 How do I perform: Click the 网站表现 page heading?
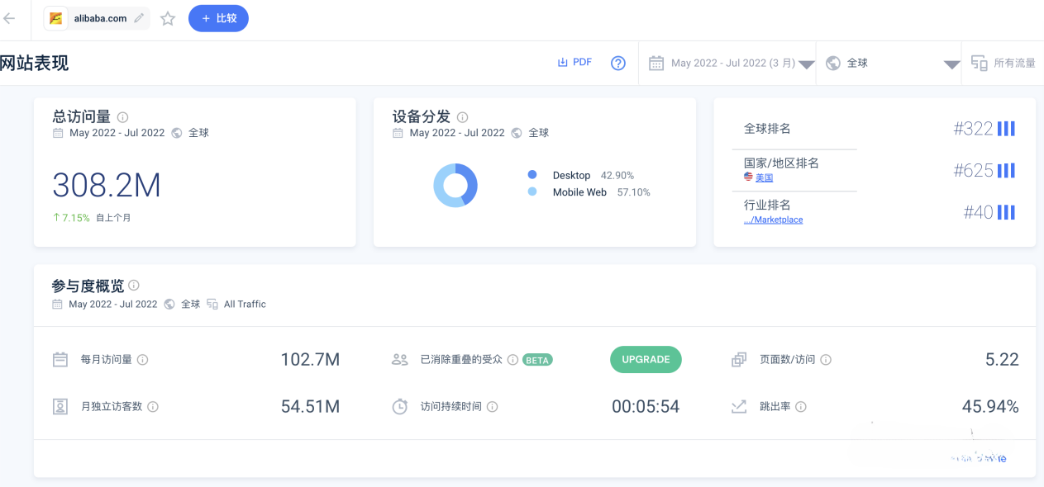tap(35, 63)
